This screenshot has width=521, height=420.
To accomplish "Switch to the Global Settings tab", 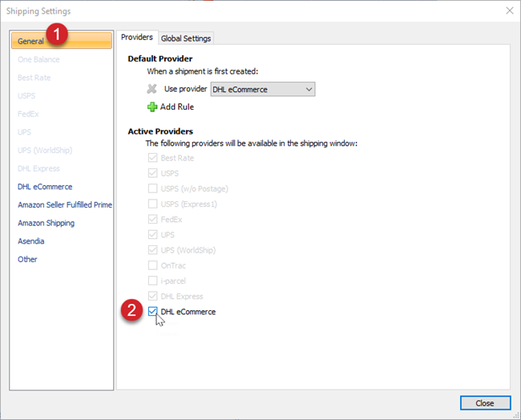I will pyautogui.click(x=186, y=38).
